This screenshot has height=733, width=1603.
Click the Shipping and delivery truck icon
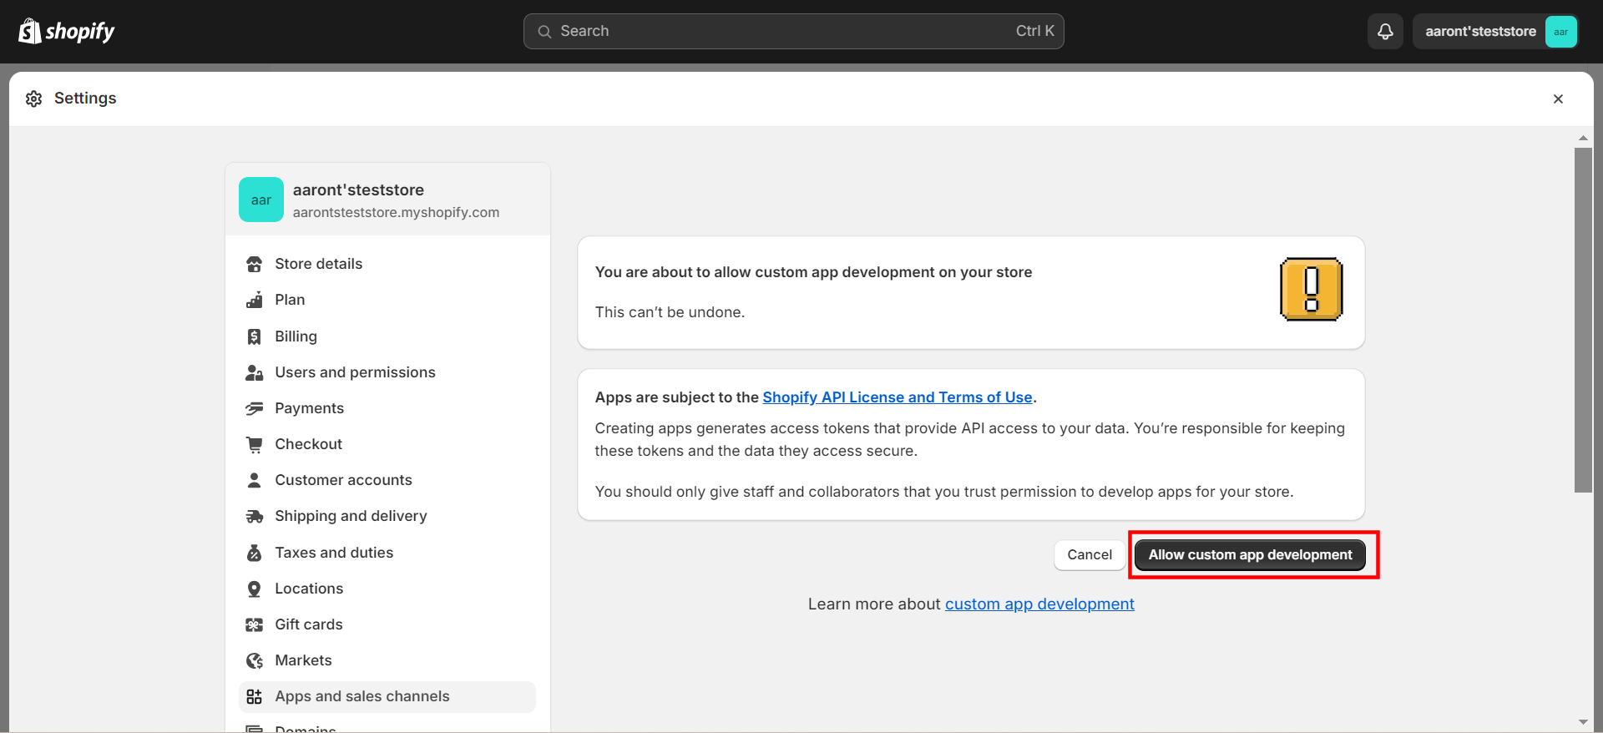click(255, 516)
